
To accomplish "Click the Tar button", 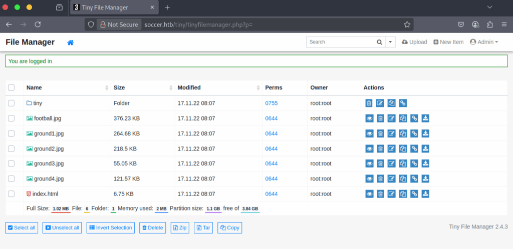I will coord(203,228).
